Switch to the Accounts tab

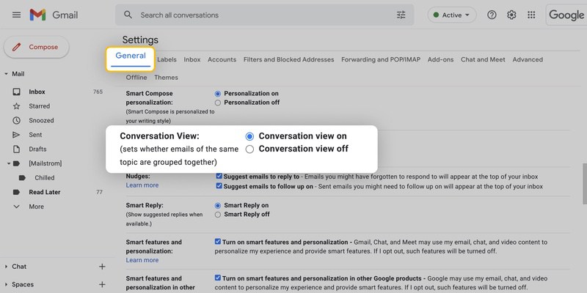pyautogui.click(x=222, y=59)
